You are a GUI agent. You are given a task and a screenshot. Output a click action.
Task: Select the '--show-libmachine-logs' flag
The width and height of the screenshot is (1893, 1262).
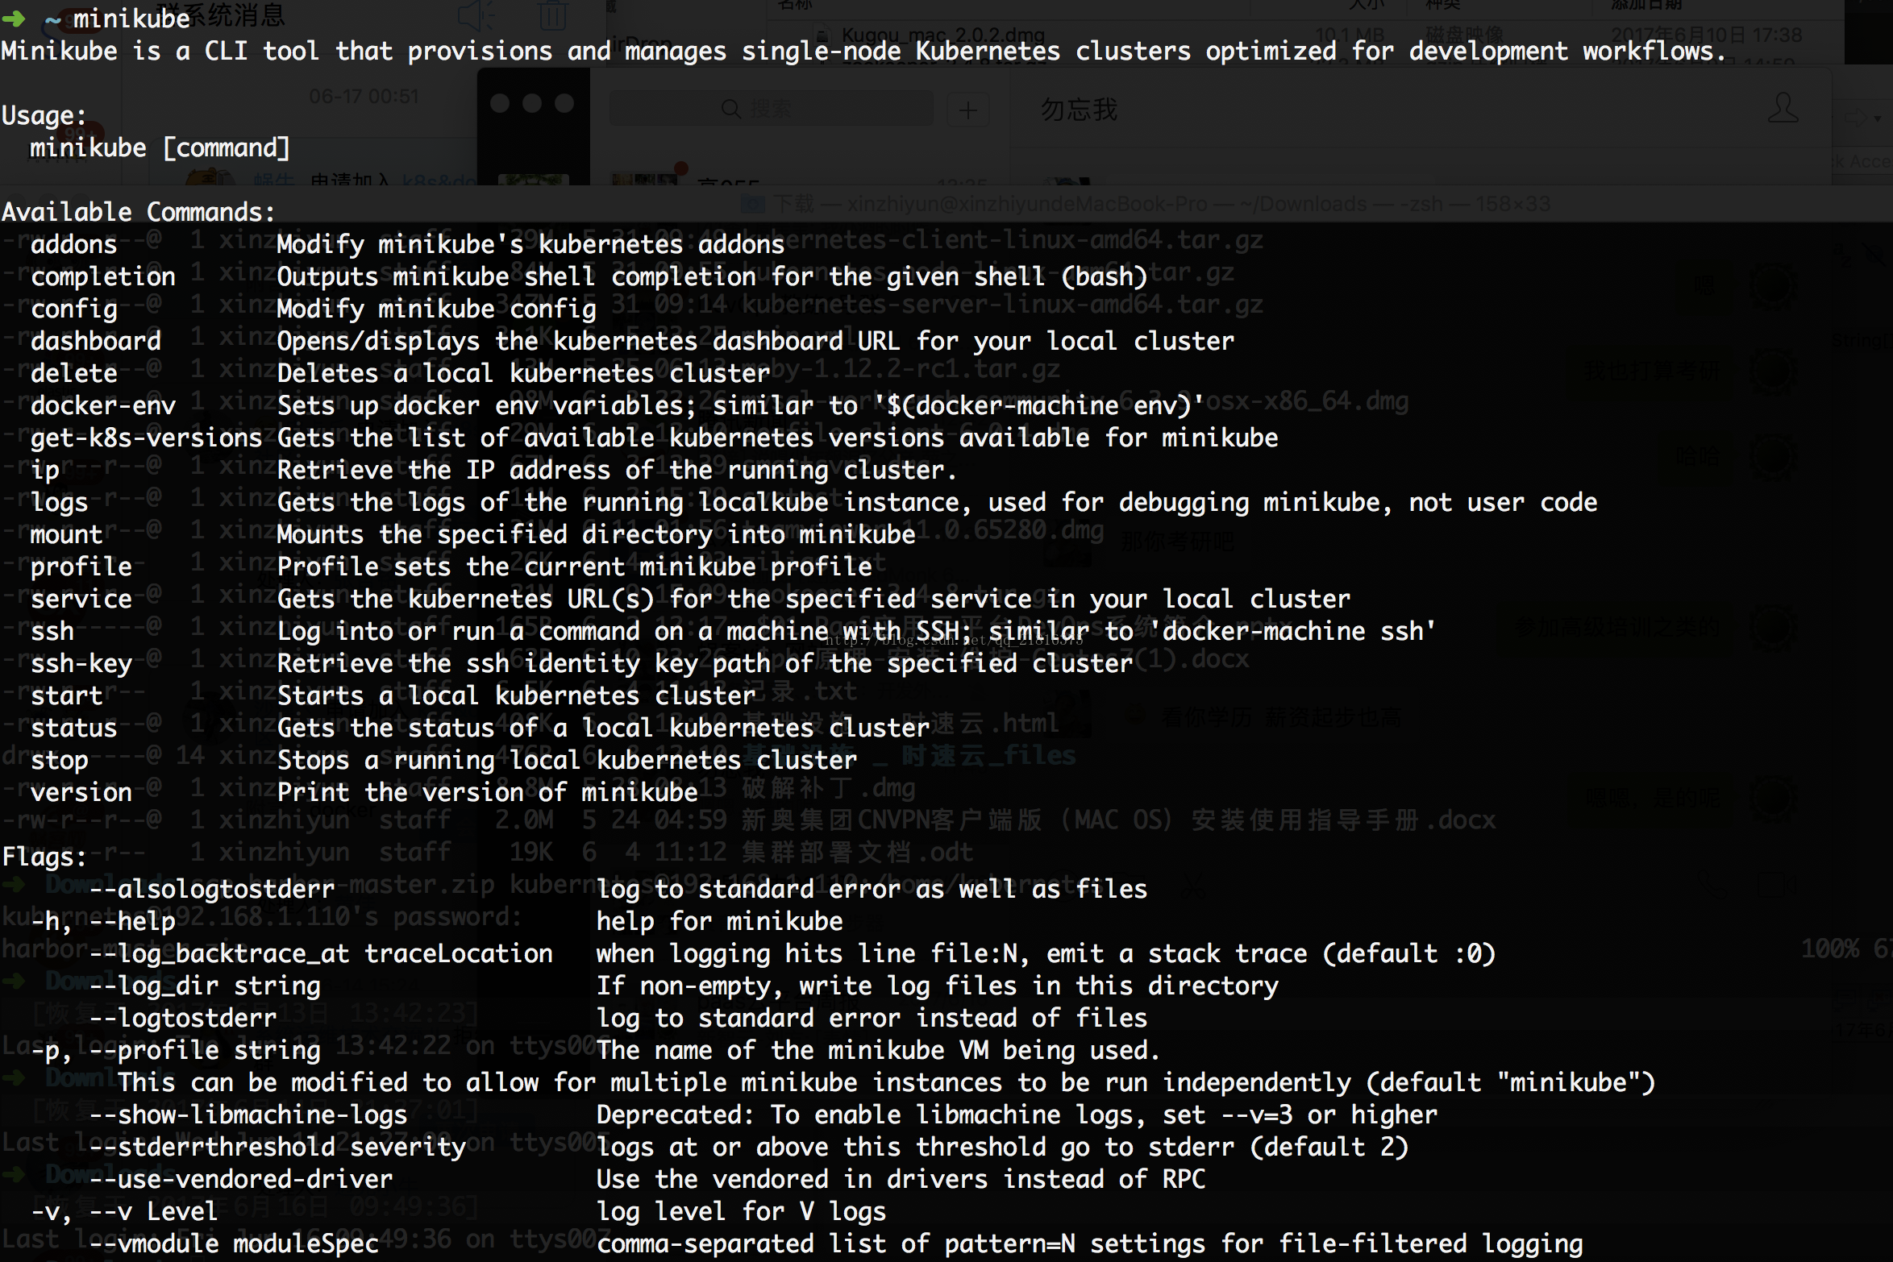click(248, 1115)
